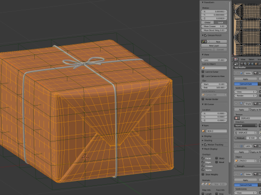Click the Lens value field
The height and width of the screenshot is (195, 261).
point(214,60)
